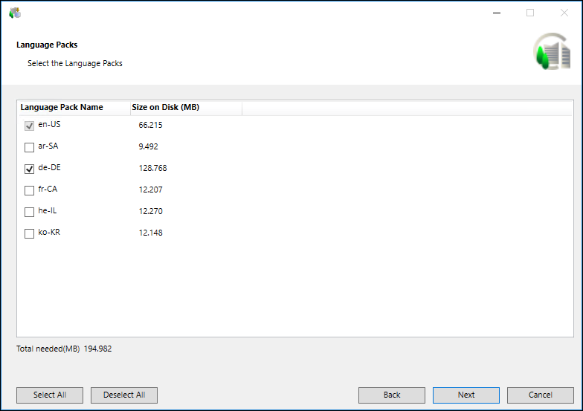Proceed by clicking the Next button

click(466, 395)
